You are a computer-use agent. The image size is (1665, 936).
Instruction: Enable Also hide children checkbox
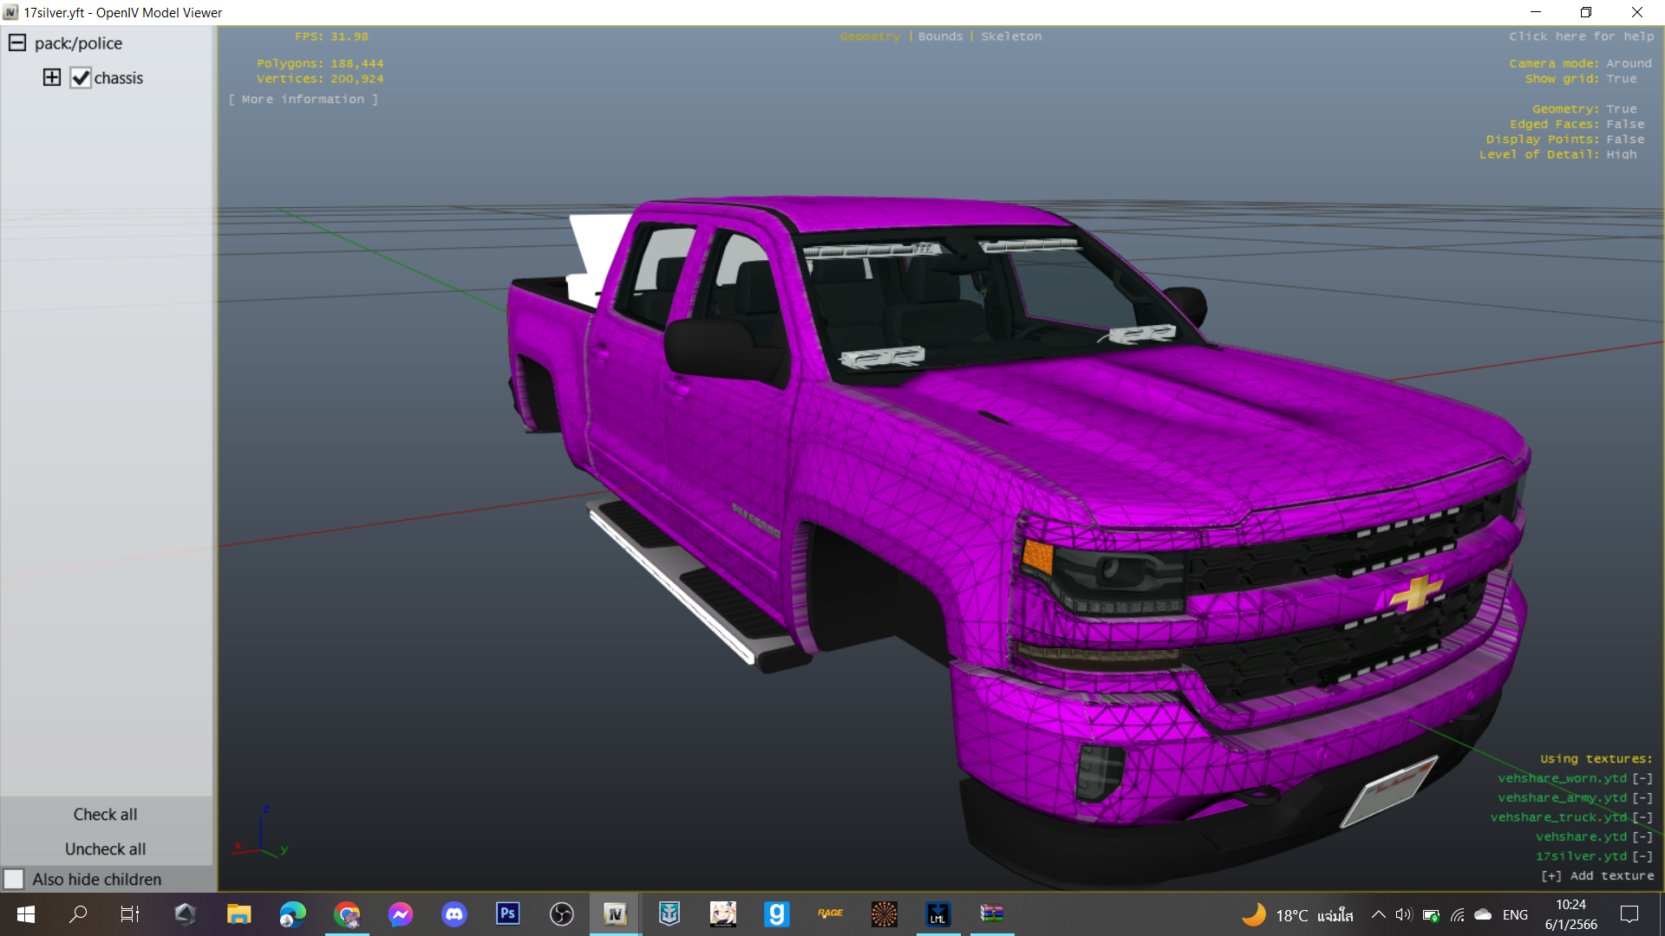click(x=14, y=879)
